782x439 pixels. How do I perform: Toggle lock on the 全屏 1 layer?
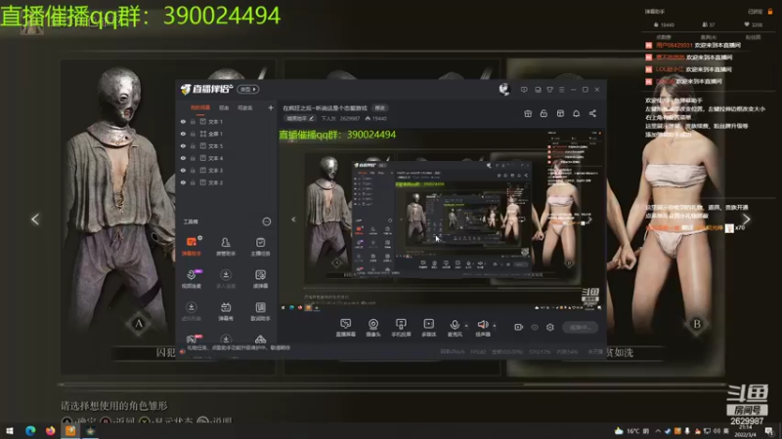[x=193, y=134]
